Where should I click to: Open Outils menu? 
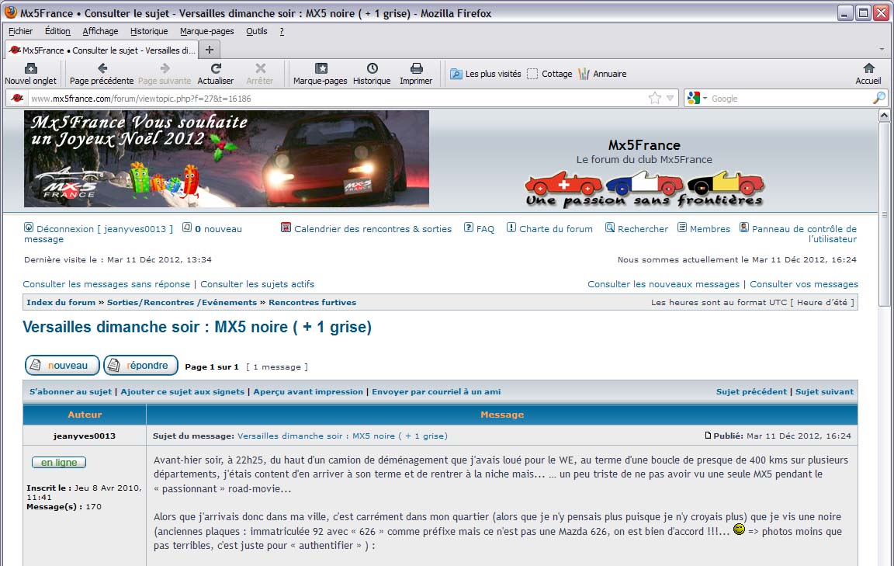tap(257, 31)
